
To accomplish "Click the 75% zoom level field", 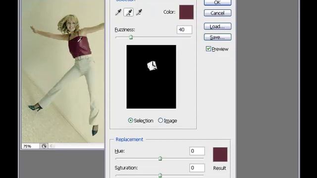I will tap(30, 146).
